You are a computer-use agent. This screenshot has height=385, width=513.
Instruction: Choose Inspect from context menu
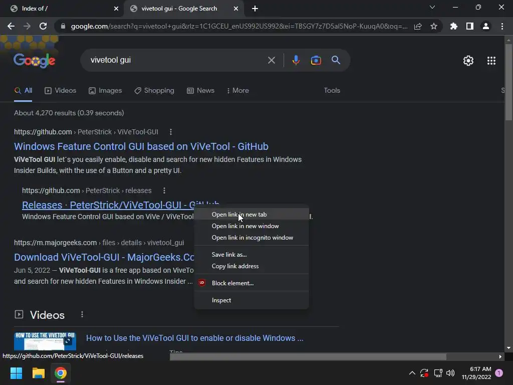pos(251,300)
